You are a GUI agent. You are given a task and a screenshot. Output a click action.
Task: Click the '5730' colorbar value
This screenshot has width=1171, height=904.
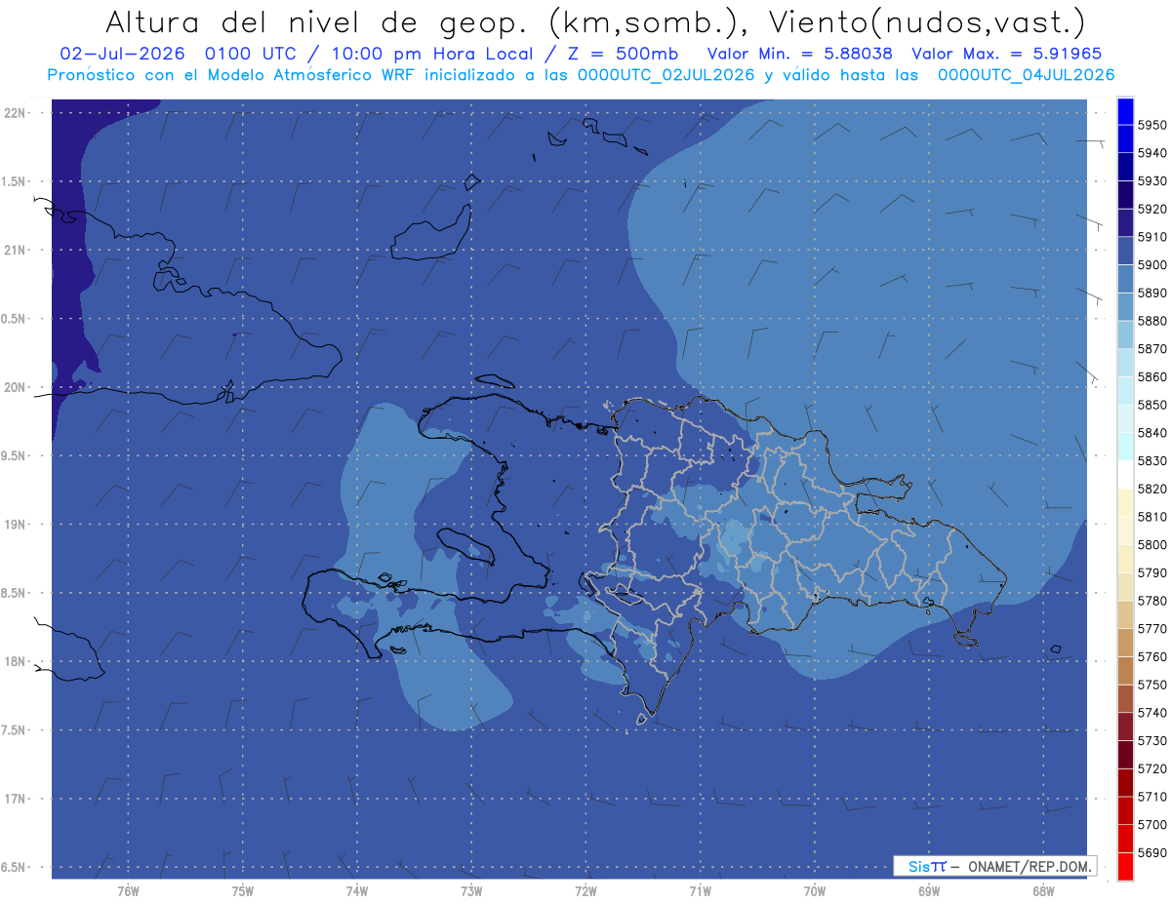1152,740
